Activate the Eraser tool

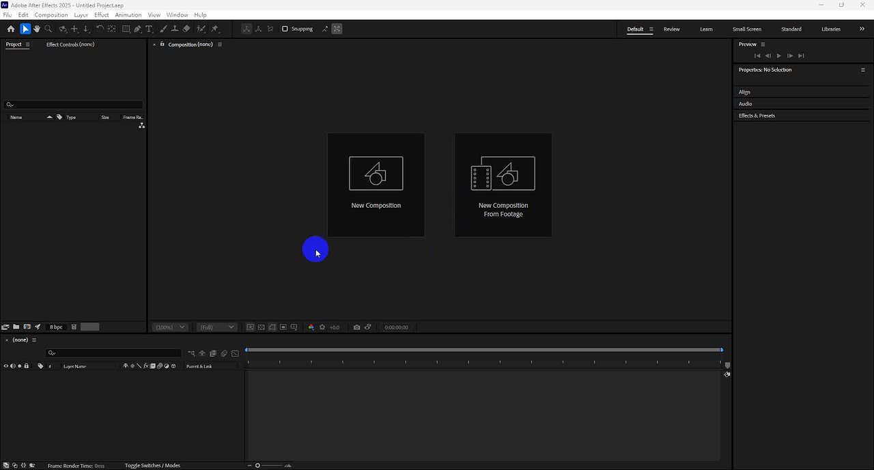[186, 29]
